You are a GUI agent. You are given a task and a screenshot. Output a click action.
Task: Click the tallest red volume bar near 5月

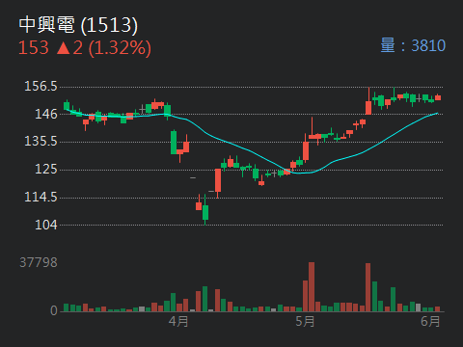pyautogui.click(x=312, y=287)
